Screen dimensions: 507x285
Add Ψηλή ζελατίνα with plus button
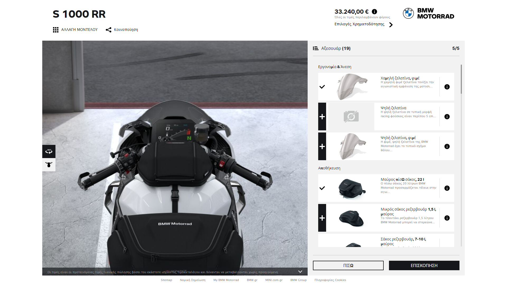coord(322,117)
